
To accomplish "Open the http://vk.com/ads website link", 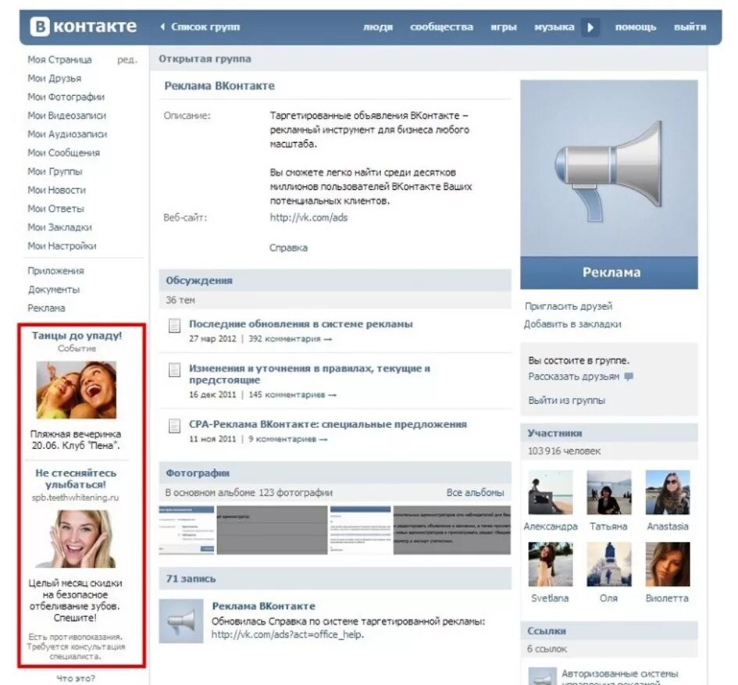I will click(x=308, y=217).
